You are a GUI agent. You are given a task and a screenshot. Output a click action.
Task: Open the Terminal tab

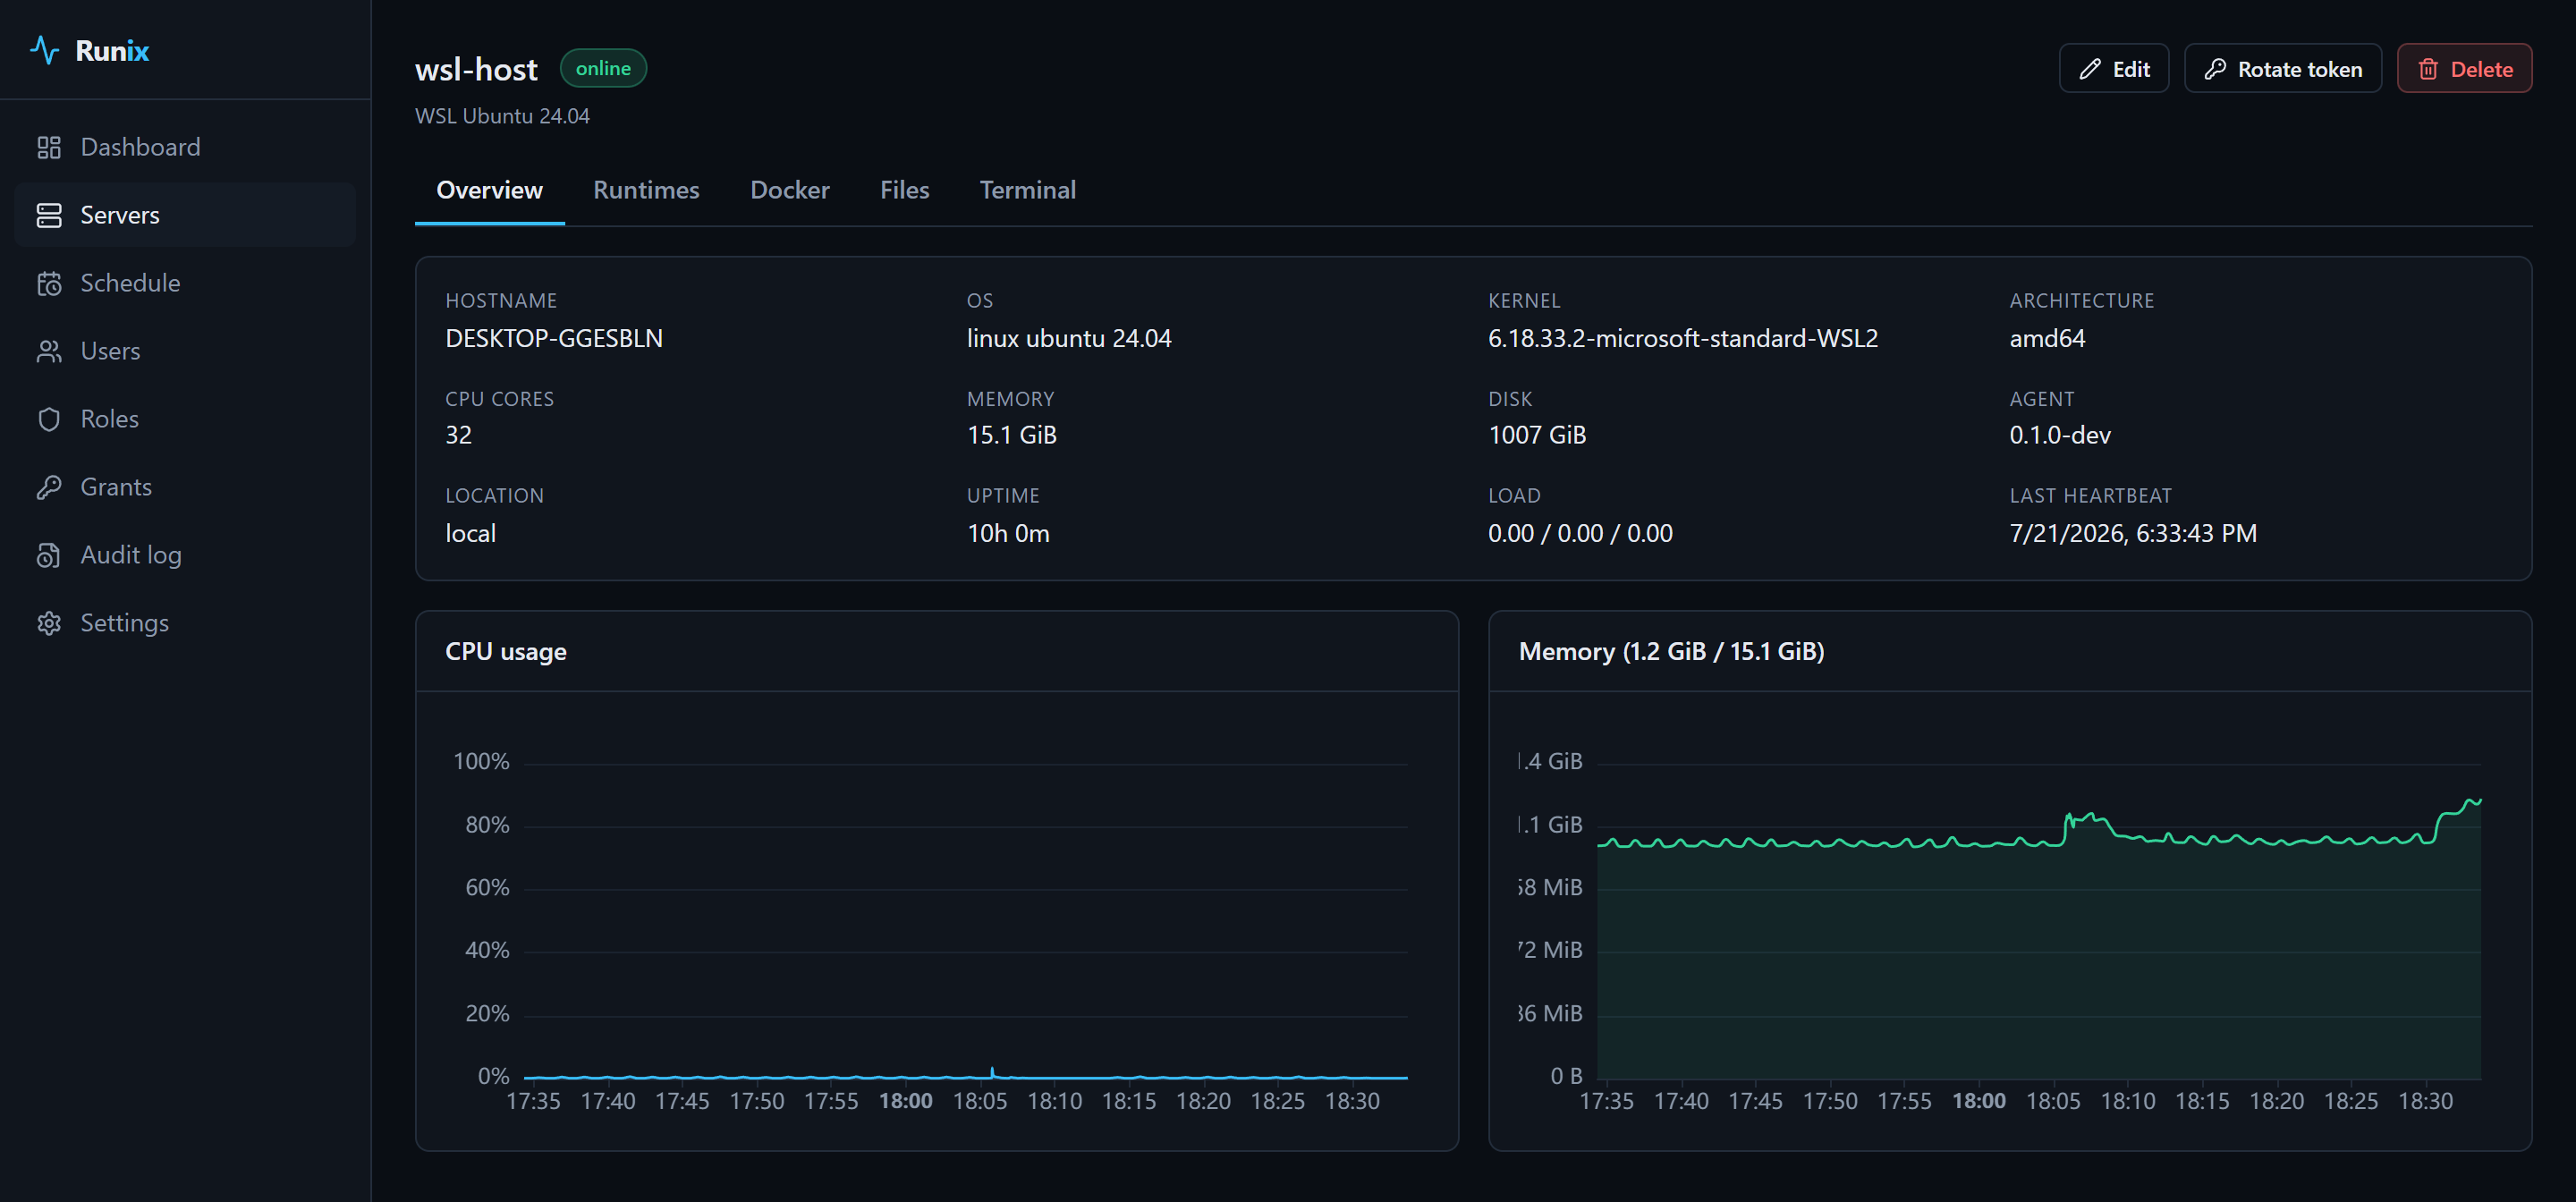tap(1027, 190)
